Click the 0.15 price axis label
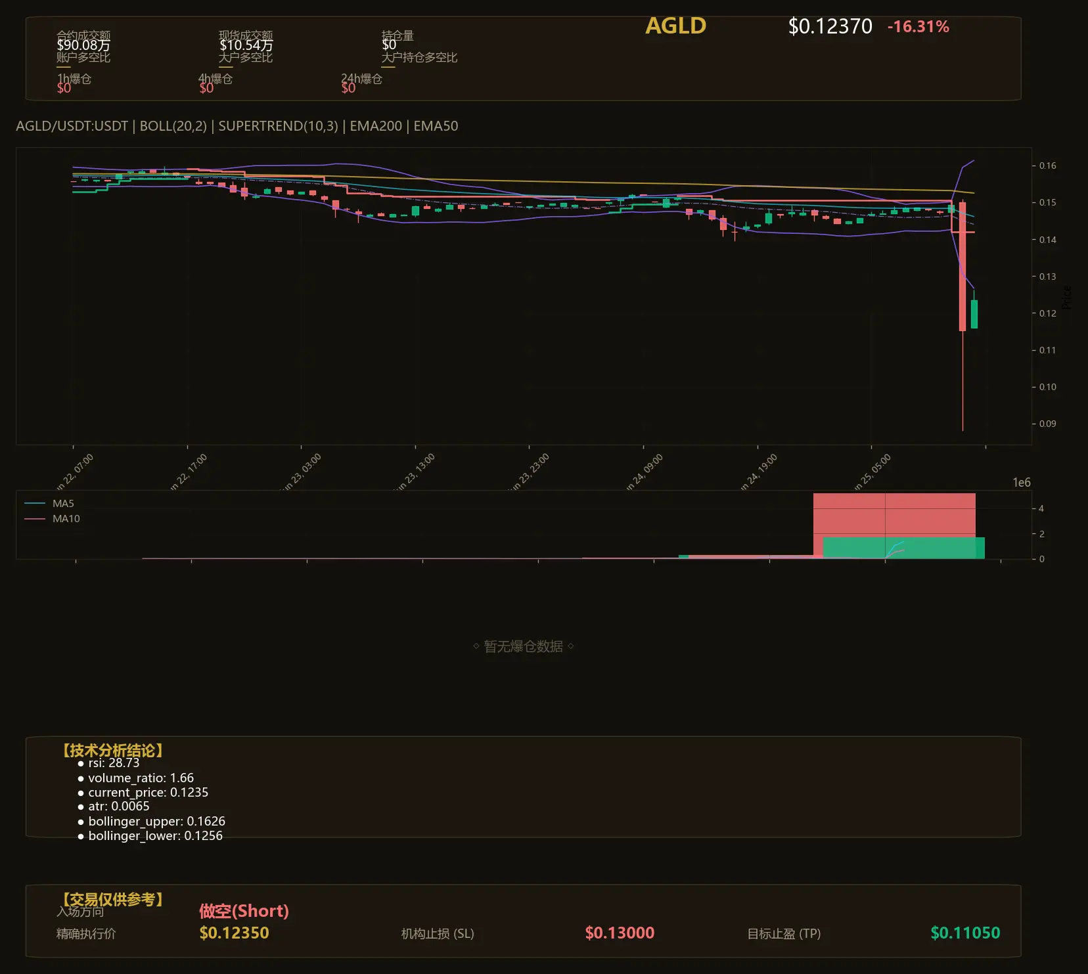 (1047, 202)
